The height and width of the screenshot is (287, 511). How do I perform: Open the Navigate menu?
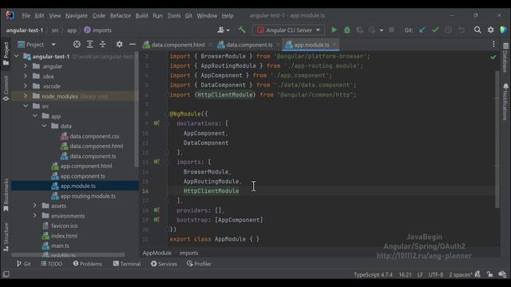click(x=77, y=16)
